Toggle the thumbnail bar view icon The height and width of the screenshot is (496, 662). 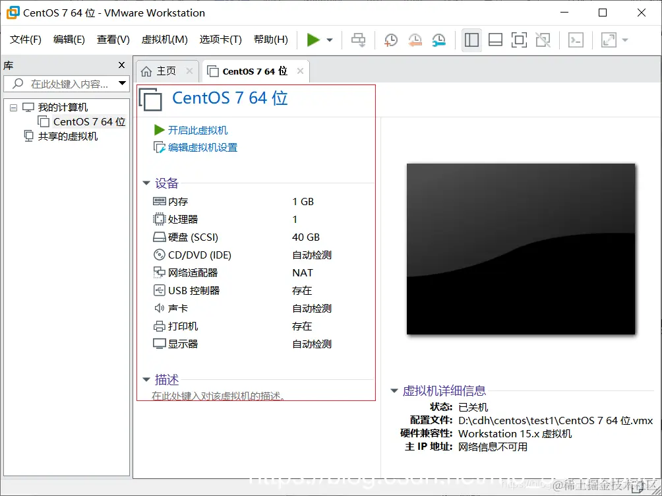[495, 40]
